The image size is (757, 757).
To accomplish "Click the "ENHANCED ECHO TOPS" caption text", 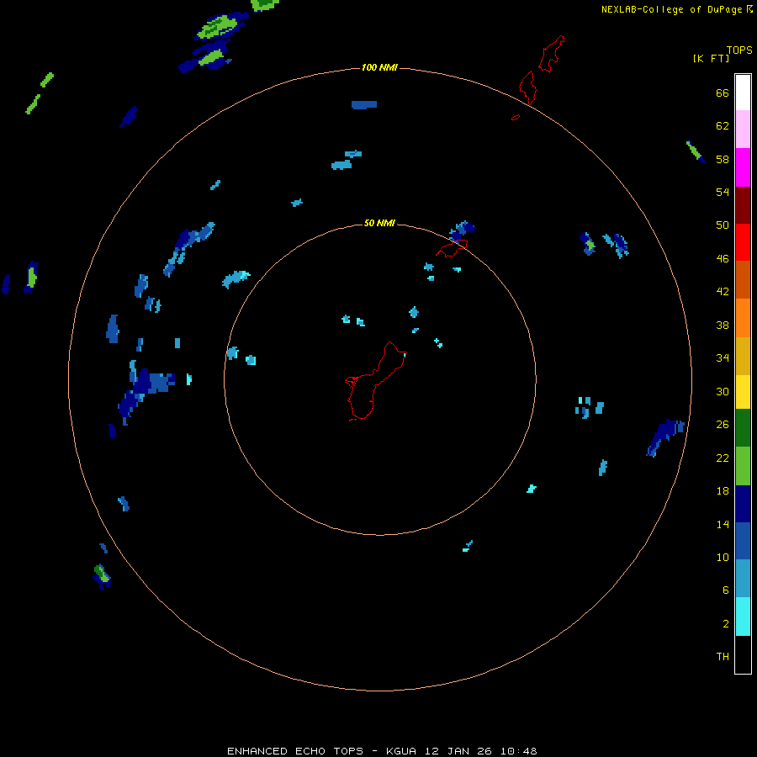I will coord(295,751).
